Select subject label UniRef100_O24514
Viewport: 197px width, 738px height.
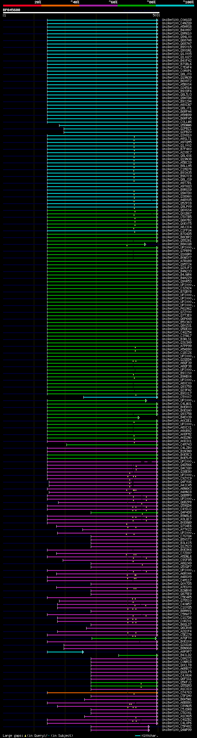[177, 88]
